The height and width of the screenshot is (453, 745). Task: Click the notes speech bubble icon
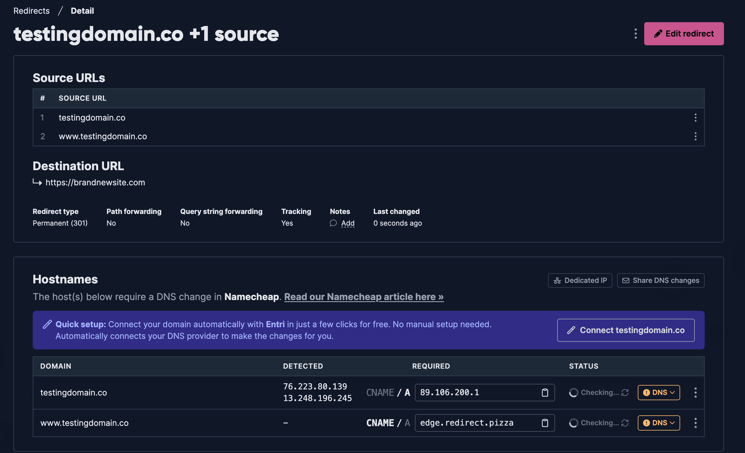(x=333, y=223)
